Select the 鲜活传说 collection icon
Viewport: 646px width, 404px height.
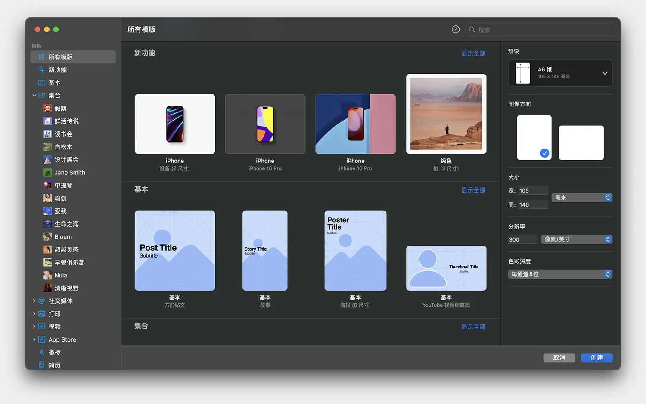point(48,121)
